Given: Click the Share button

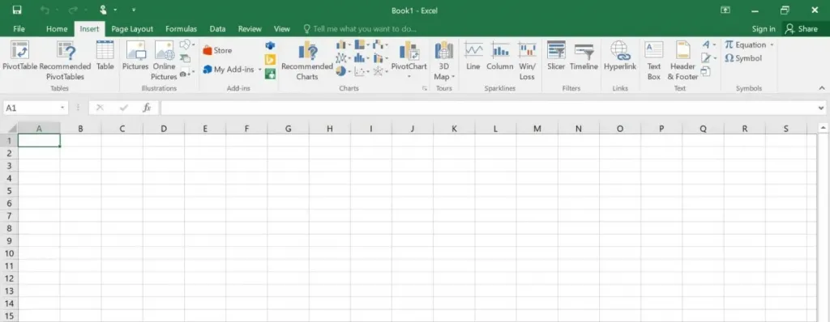Looking at the screenshot, I should pos(802,29).
